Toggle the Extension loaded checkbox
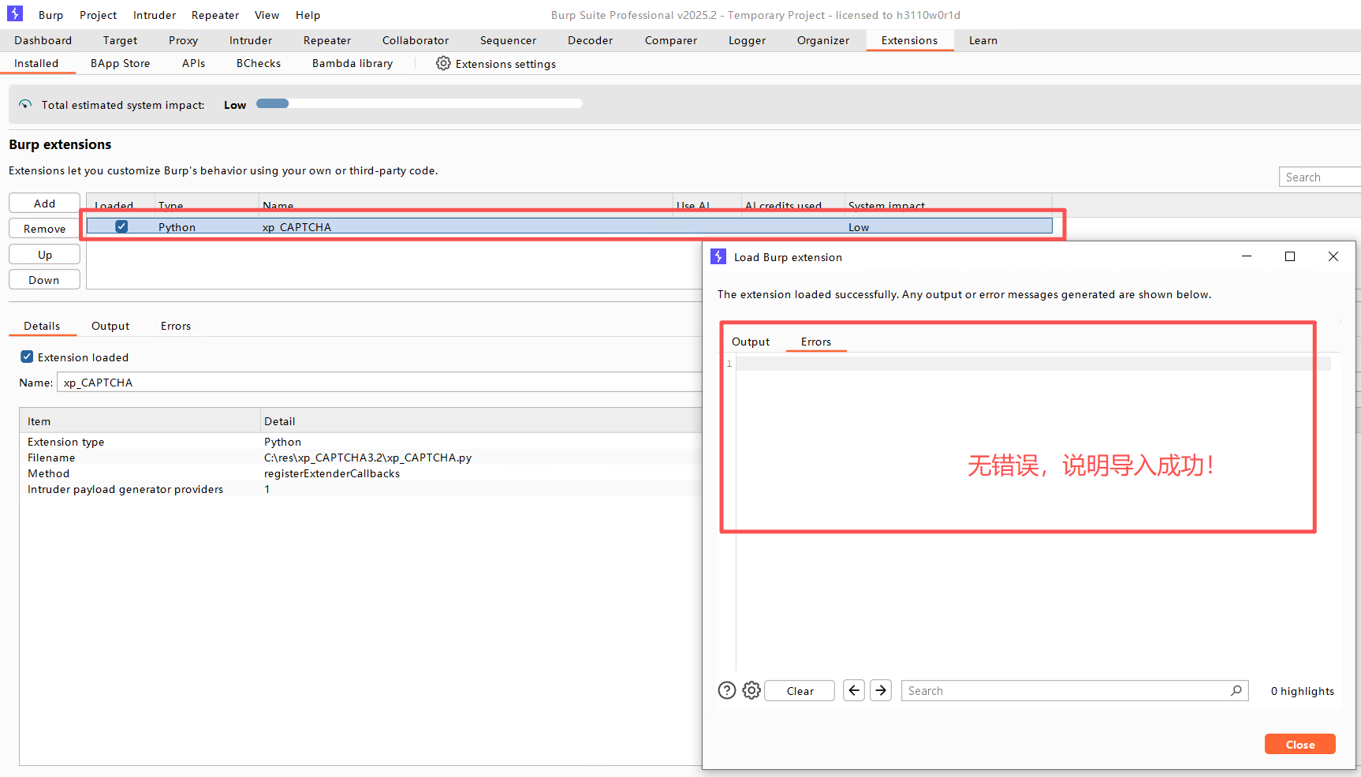Image resolution: width=1361 pixels, height=777 pixels. coord(27,357)
